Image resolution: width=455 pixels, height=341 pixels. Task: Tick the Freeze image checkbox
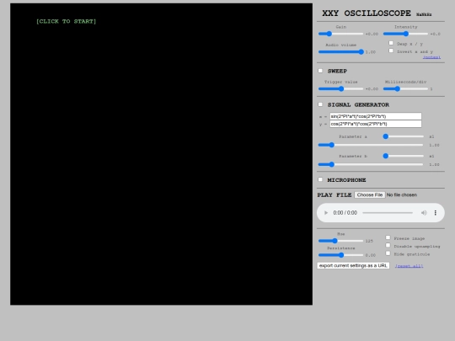click(388, 237)
